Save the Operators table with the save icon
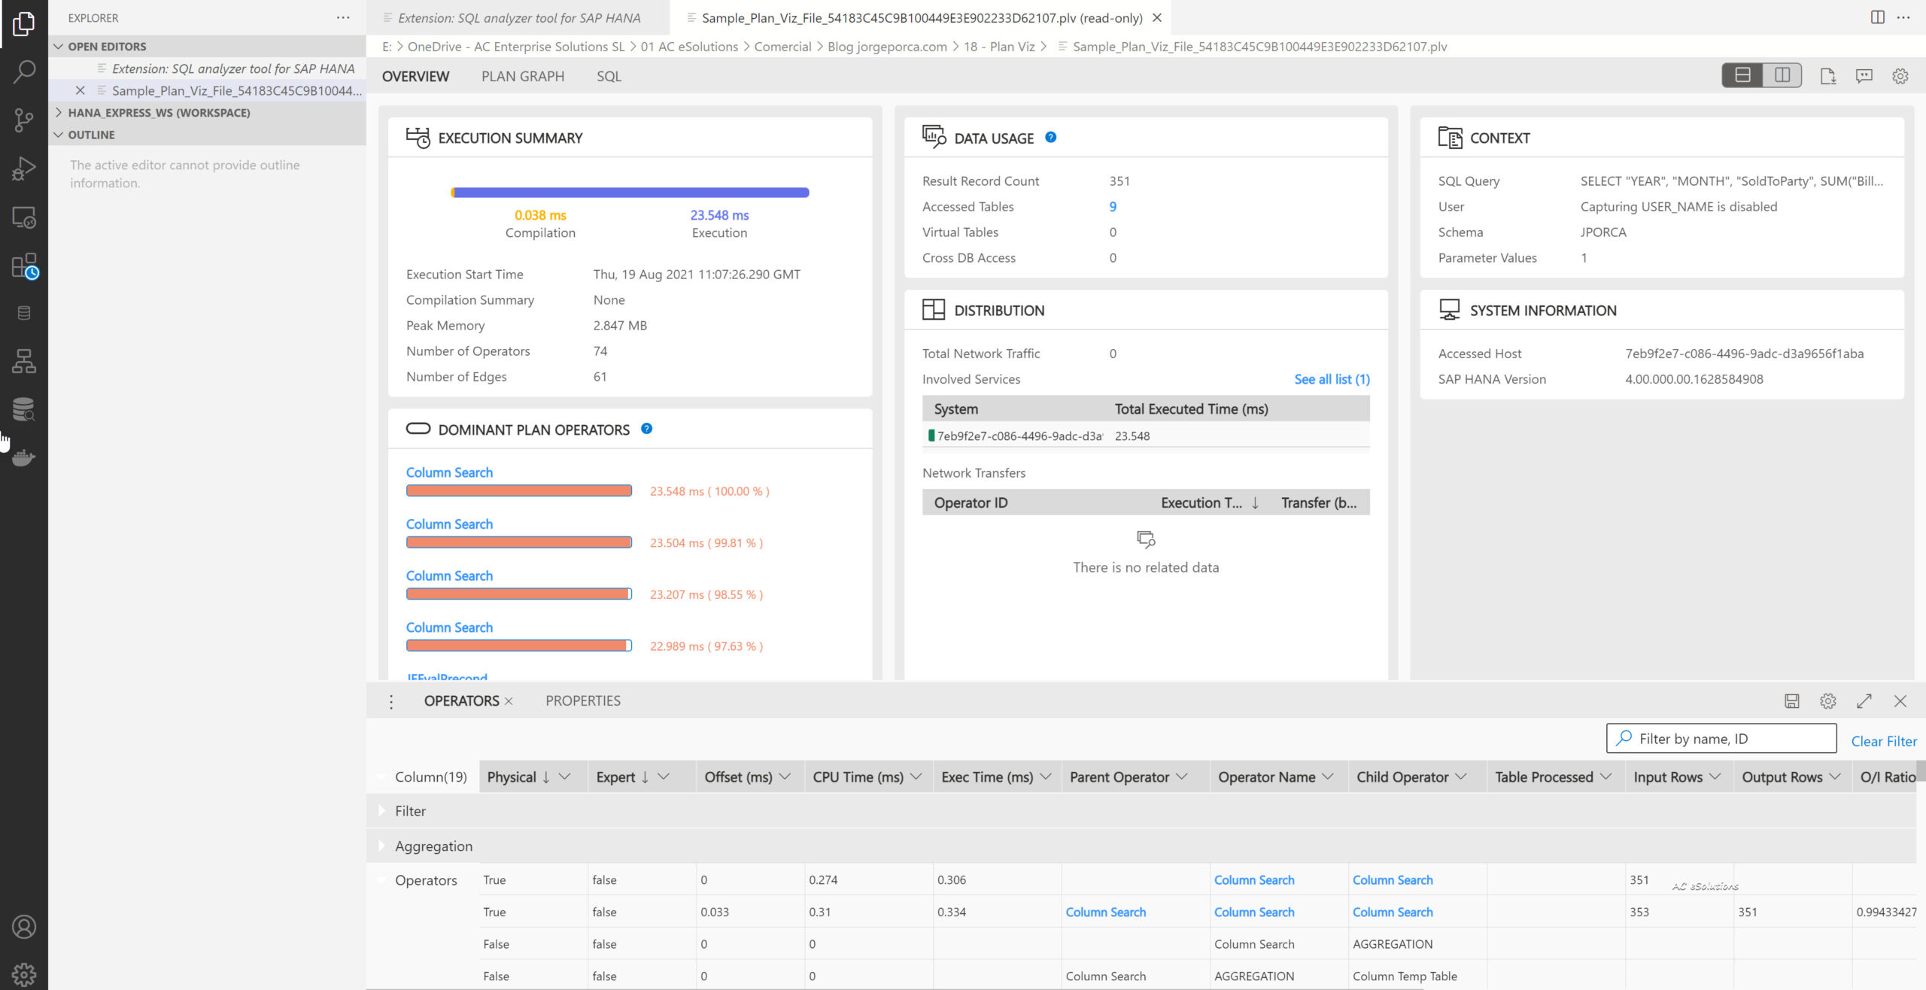Screen dimensions: 1926x990 click(1792, 700)
